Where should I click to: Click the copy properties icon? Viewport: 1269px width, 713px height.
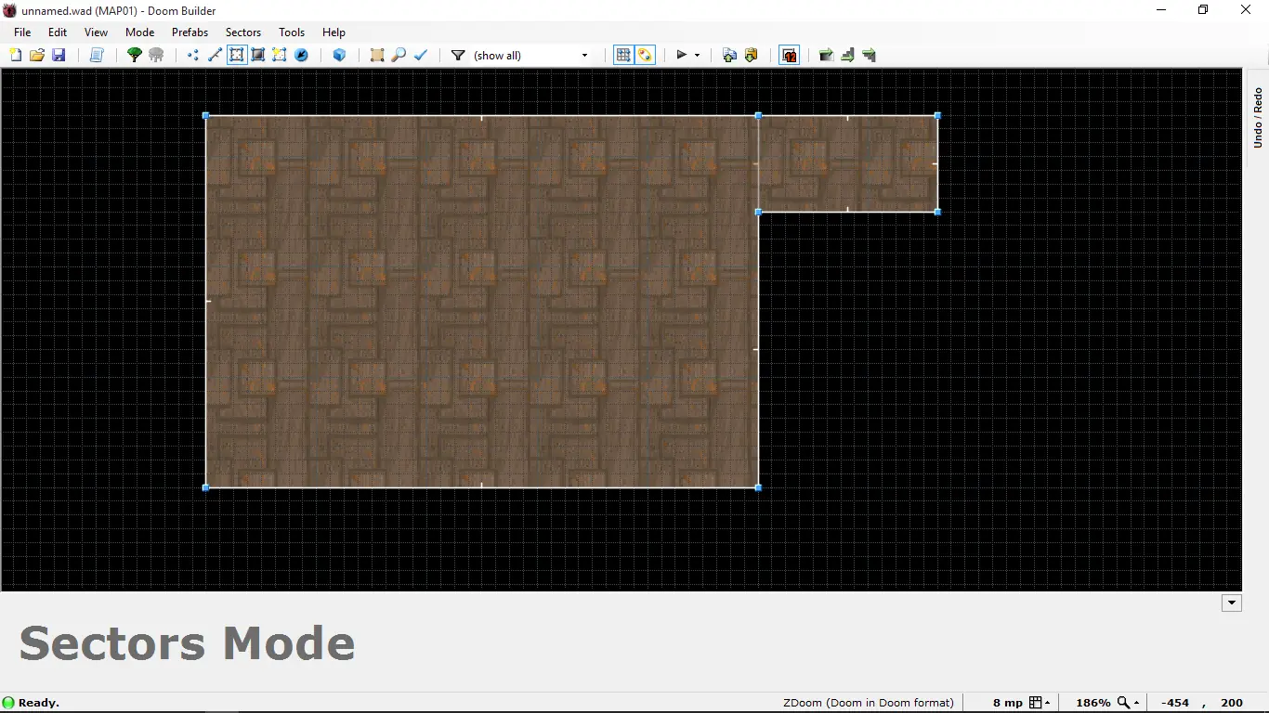point(729,56)
